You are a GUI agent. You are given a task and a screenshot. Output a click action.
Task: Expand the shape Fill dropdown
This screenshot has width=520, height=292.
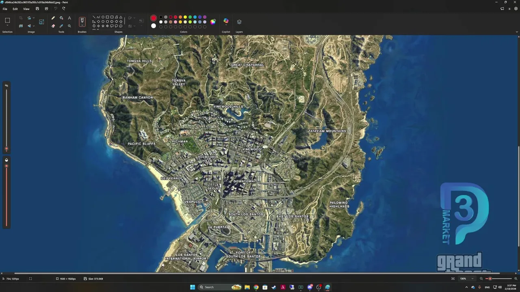pos(134,26)
